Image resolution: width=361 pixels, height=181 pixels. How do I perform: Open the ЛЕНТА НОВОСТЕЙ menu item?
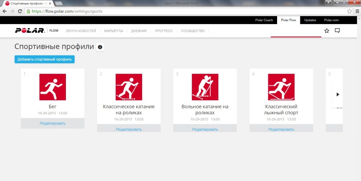click(81, 31)
